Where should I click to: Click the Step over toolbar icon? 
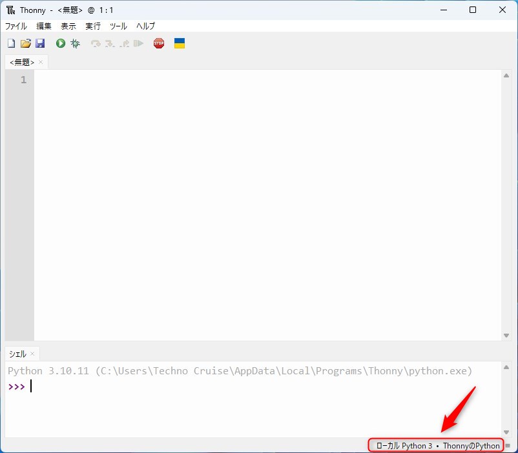[96, 44]
